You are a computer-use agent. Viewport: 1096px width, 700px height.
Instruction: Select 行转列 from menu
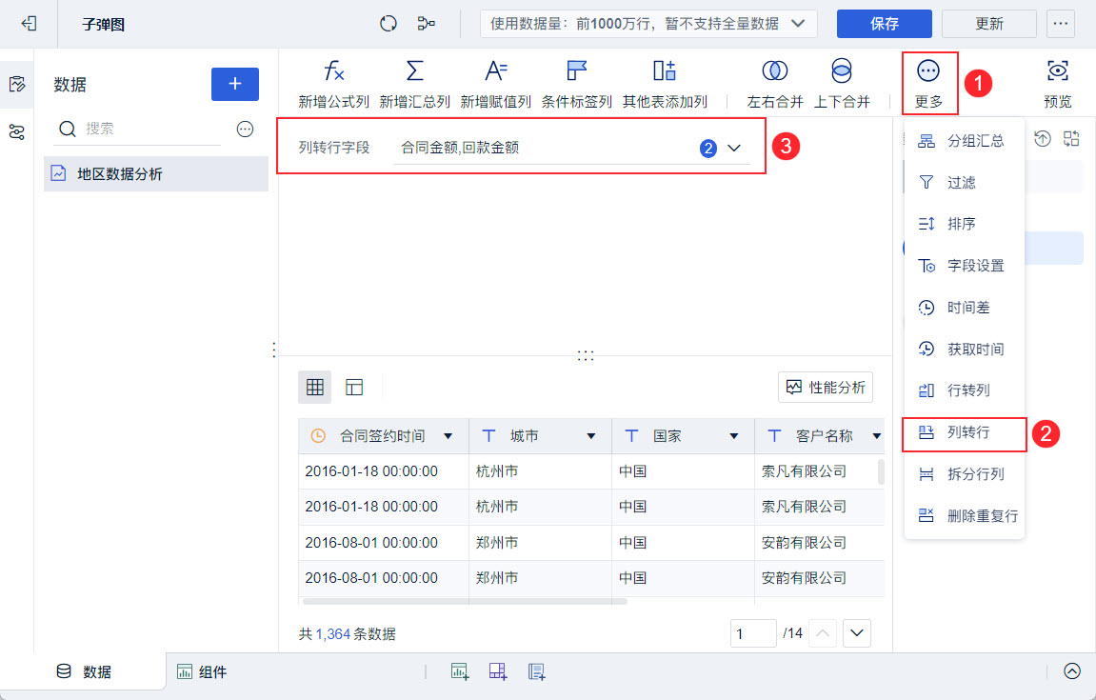point(964,390)
